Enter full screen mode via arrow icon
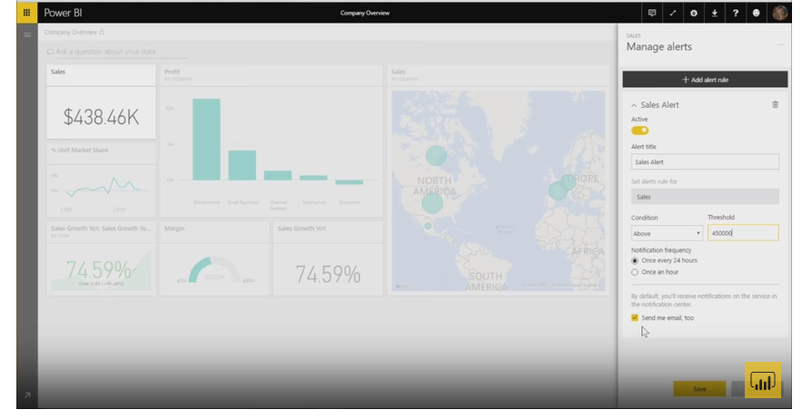 coord(673,14)
